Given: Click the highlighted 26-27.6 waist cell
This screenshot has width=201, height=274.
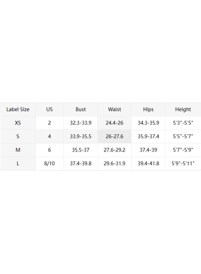Looking at the screenshot, I should click(x=115, y=136).
